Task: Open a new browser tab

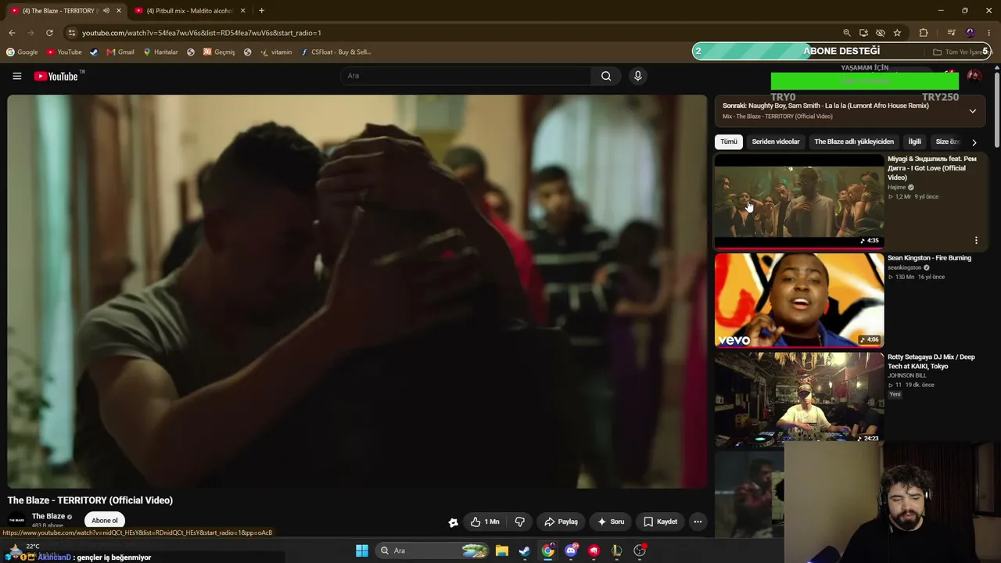Action: pyautogui.click(x=261, y=11)
